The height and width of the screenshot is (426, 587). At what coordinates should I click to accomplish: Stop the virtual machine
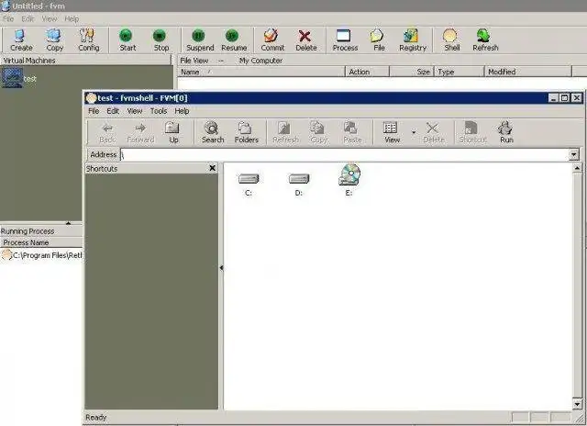coord(161,40)
